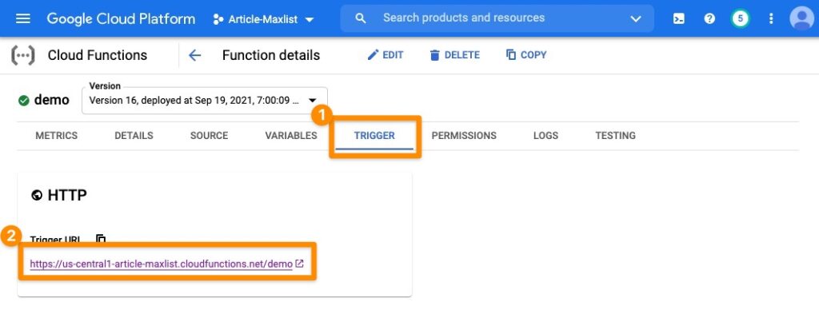Open the hamburger navigation menu
The height and width of the screenshot is (318, 819).
[x=23, y=19]
